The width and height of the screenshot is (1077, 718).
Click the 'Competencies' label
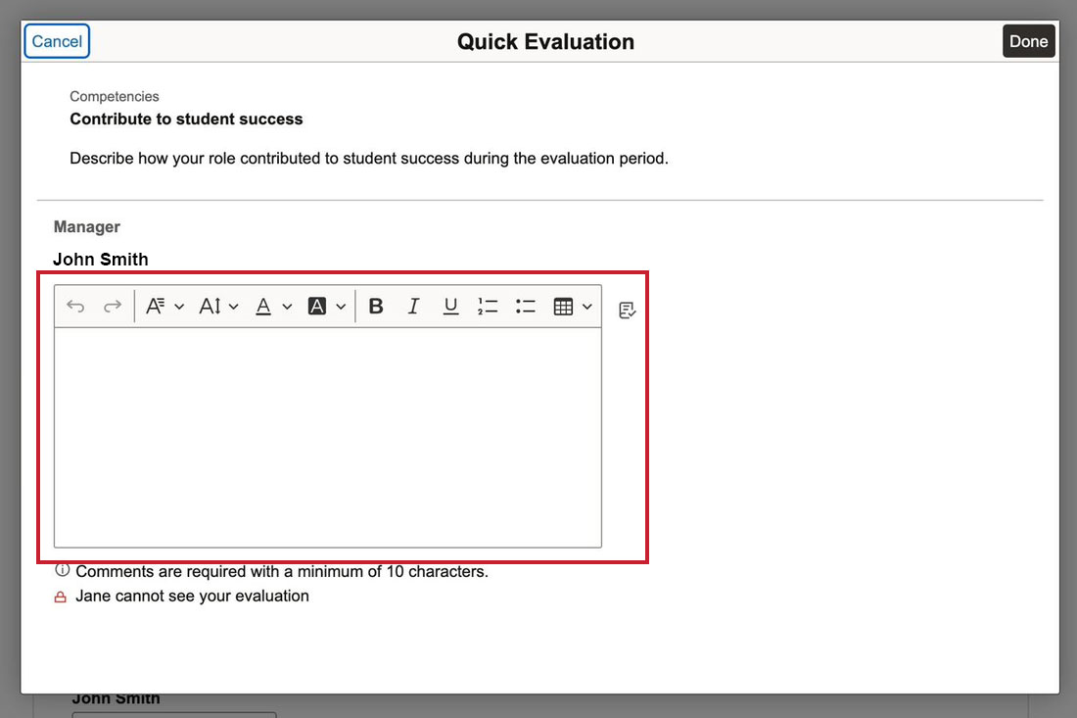114,96
